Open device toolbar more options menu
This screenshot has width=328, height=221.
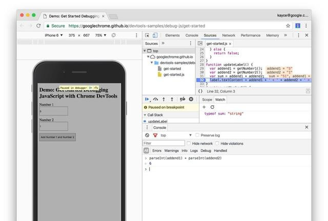tap(136, 35)
